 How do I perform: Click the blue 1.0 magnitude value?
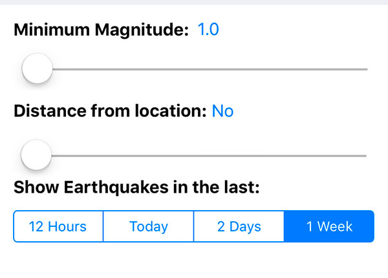click(x=208, y=30)
